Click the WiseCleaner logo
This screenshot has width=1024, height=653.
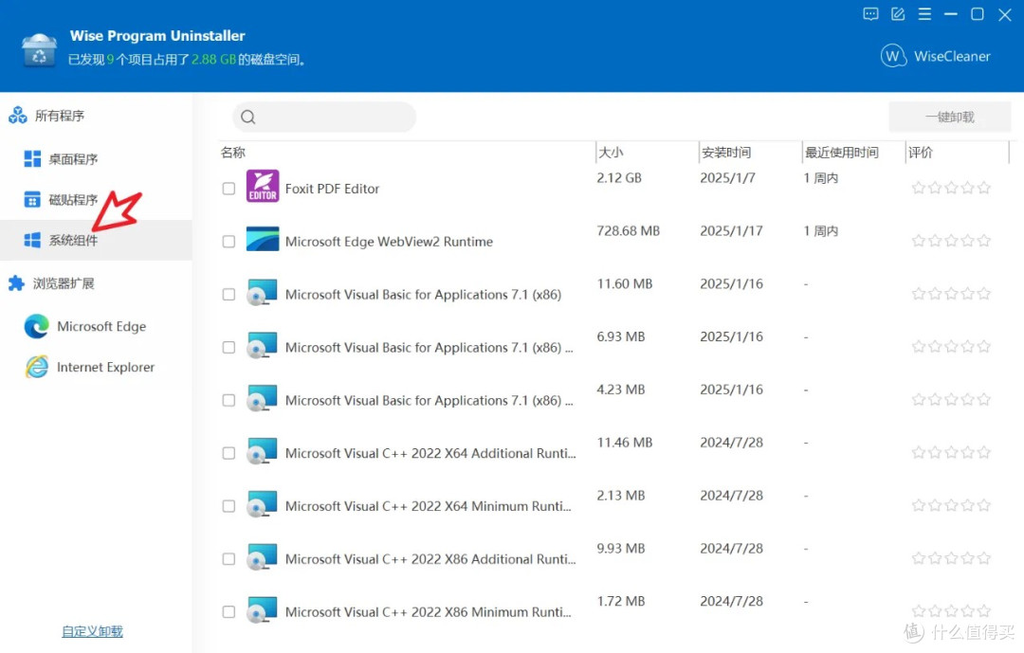point(936,56)
